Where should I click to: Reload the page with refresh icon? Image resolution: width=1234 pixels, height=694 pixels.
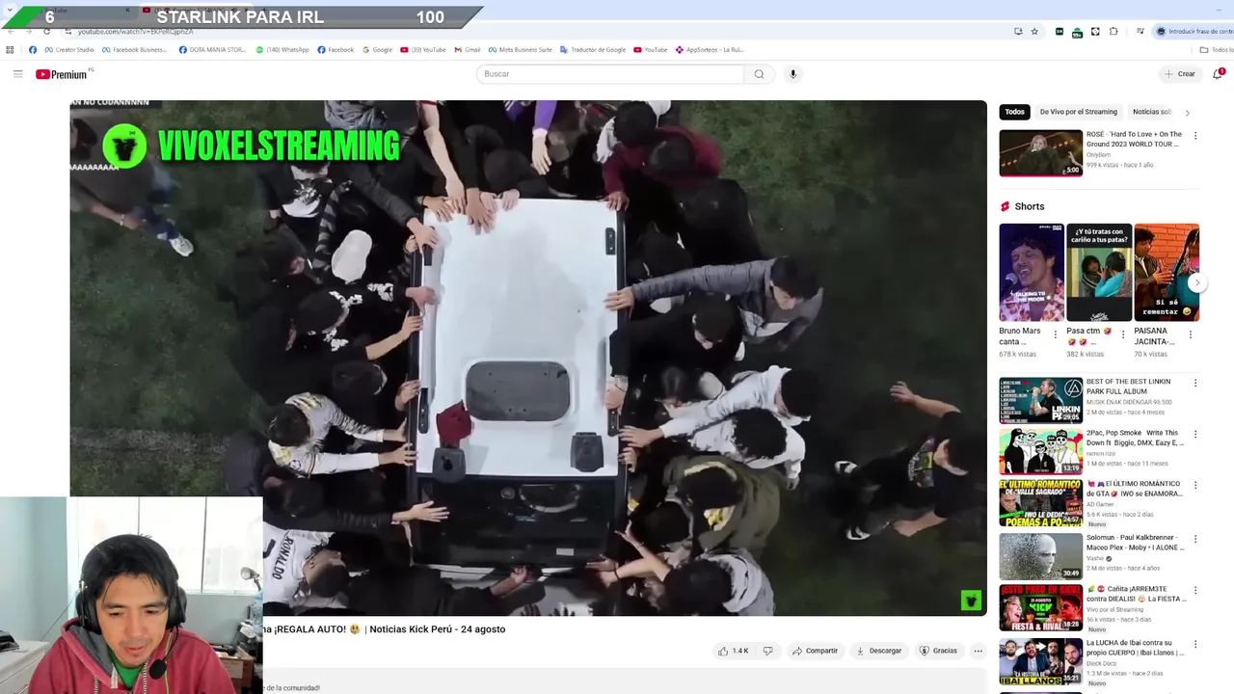click(46, 32)
